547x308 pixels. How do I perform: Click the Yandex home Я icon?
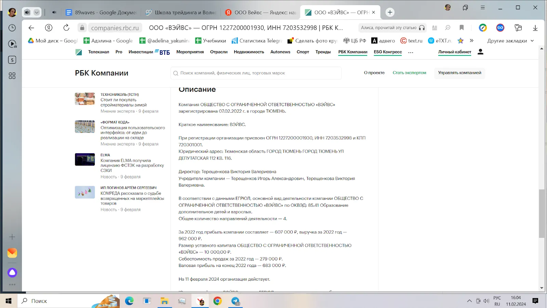click(49, 28)
